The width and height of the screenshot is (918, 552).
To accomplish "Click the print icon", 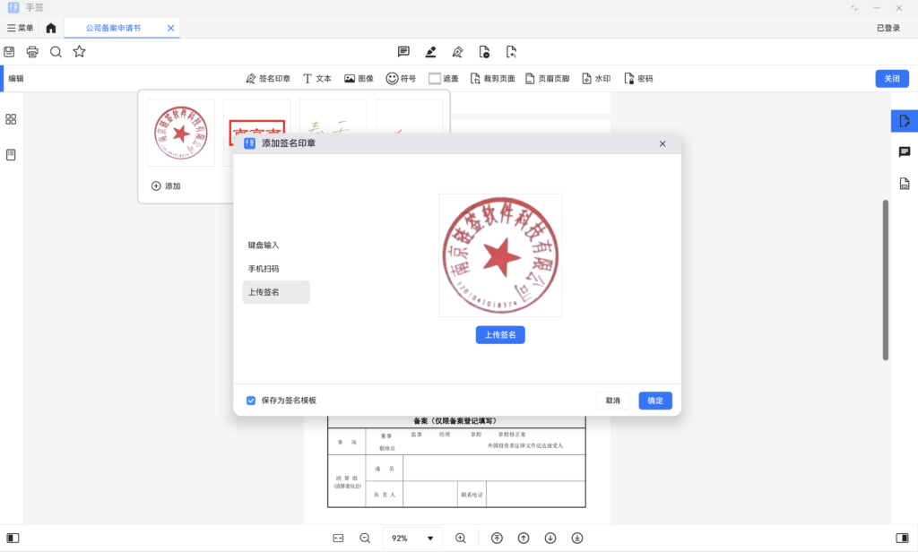I will (32, 52).
